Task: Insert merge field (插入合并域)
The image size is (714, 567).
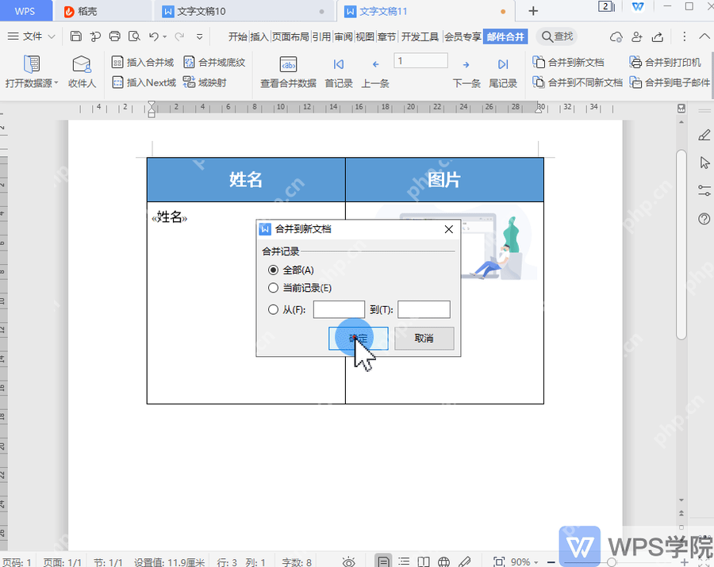Action: point(143,63)
